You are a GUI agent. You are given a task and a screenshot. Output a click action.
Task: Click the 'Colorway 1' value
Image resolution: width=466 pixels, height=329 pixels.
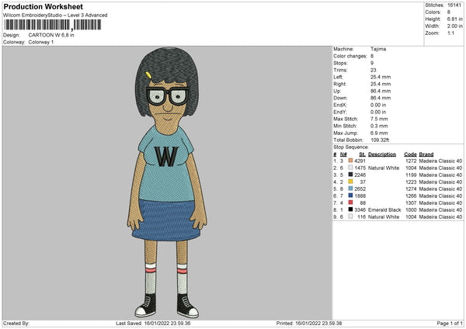coord(41,42)
